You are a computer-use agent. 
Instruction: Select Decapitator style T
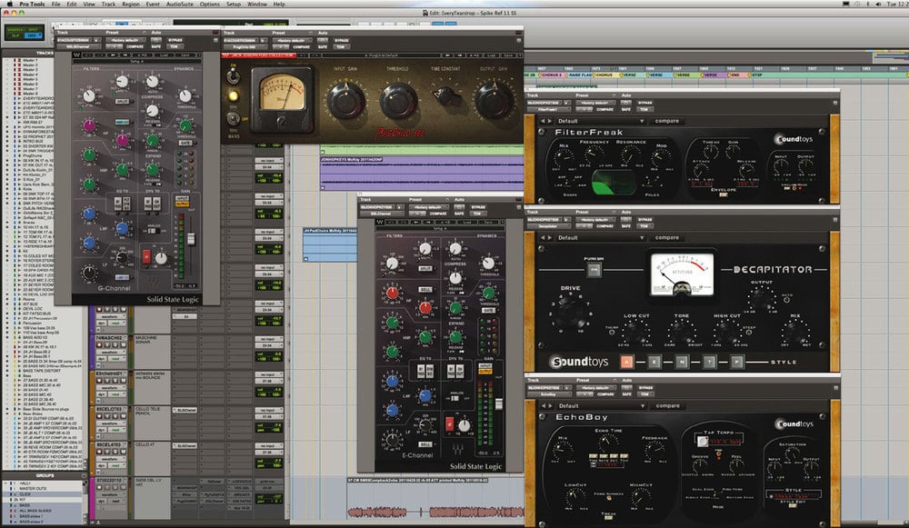point(709,362)
